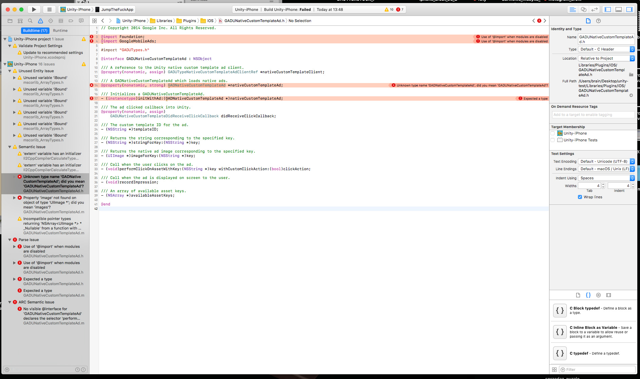Viewport: 640px width, 379px height.
Task: Show the Quick Help inspector
Action: pos(598,21)
